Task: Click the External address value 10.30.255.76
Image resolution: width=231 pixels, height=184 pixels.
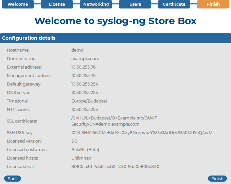Action: tap(83, 67)
